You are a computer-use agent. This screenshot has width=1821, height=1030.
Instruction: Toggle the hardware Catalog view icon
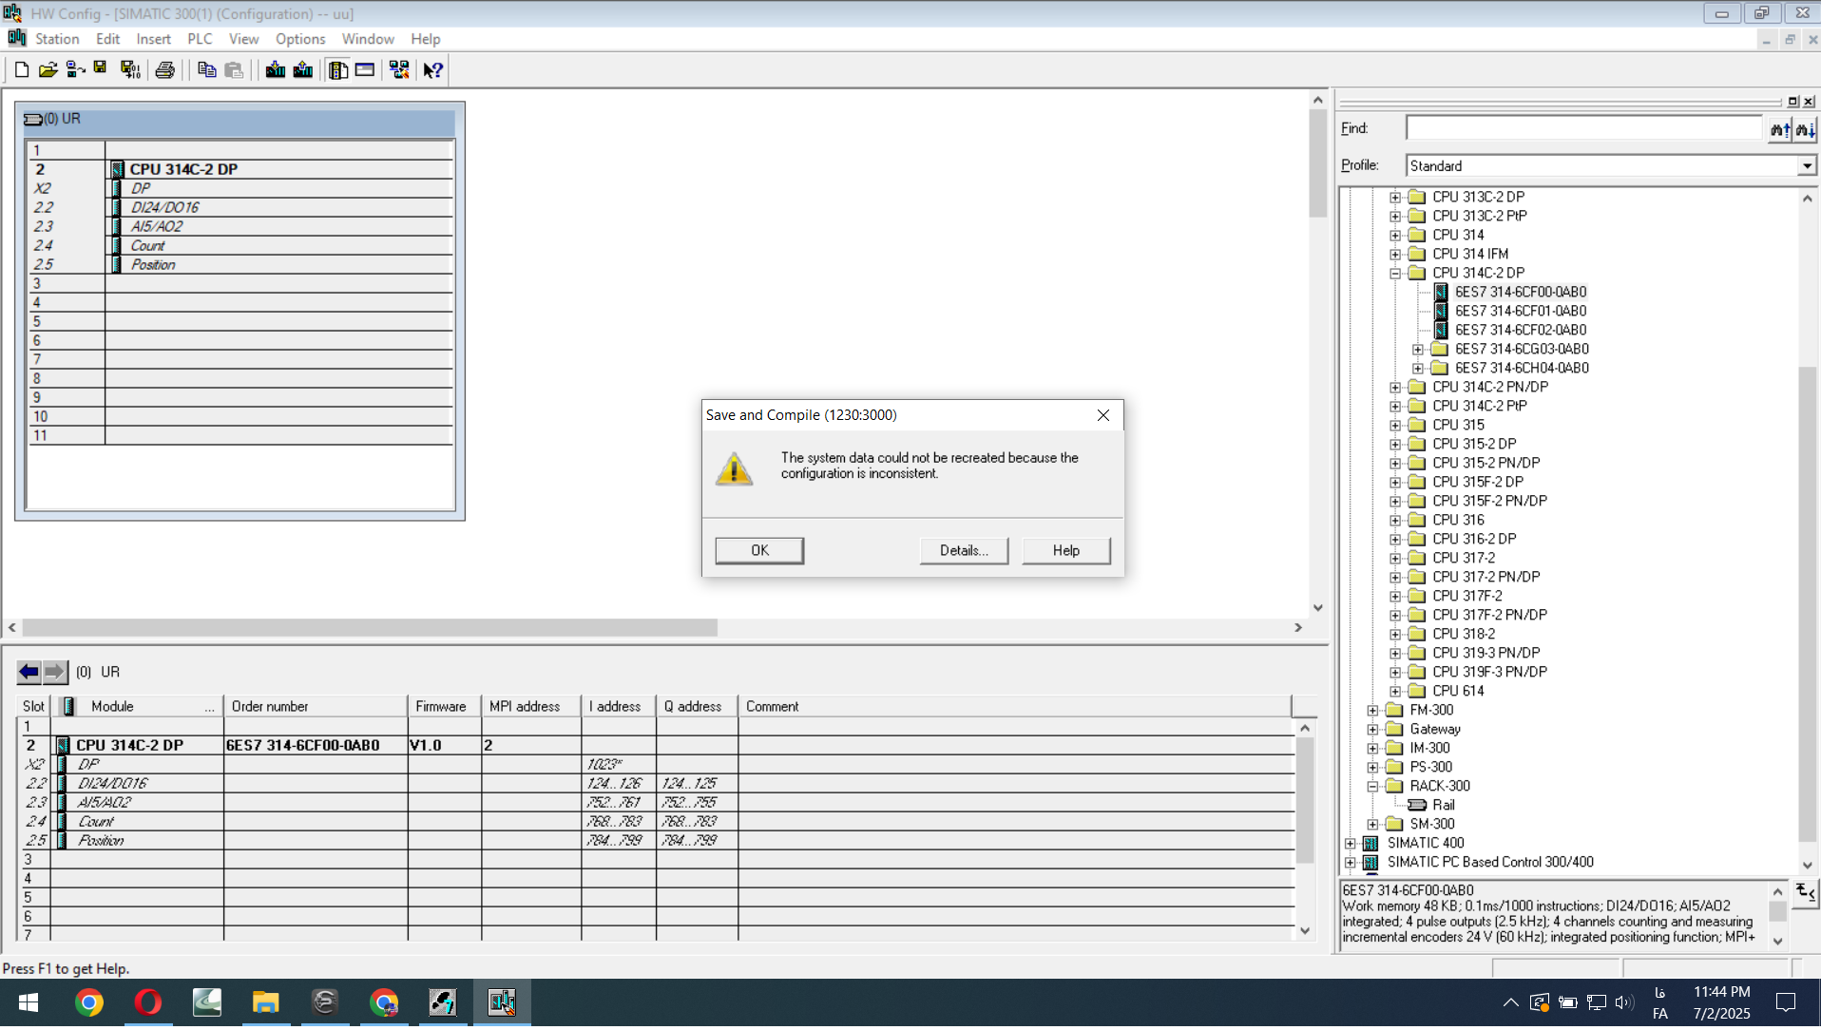(x=338, y=70)
